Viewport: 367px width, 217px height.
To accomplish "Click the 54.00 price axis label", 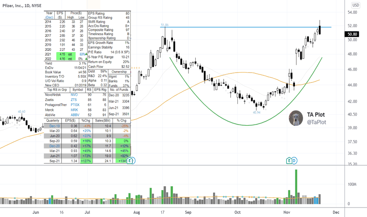I will (x=352, y=12).
